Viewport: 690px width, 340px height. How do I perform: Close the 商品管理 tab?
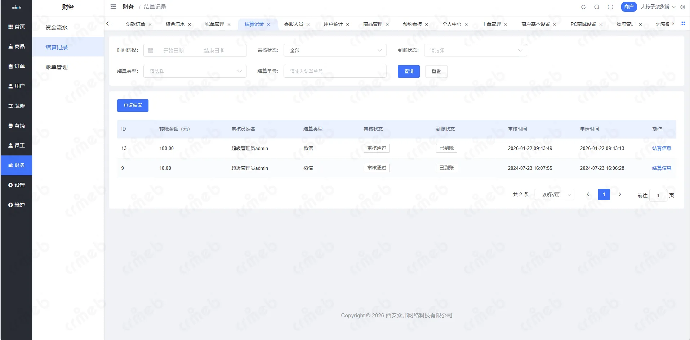coord(387,24)
